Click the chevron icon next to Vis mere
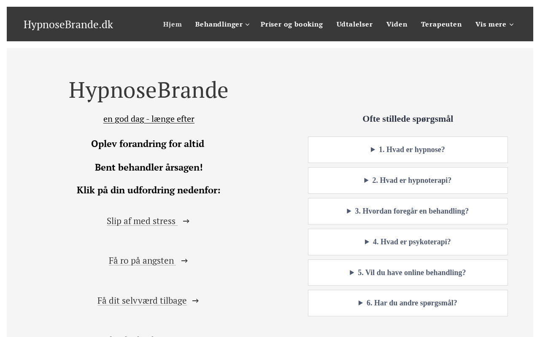 pos(511,24)
